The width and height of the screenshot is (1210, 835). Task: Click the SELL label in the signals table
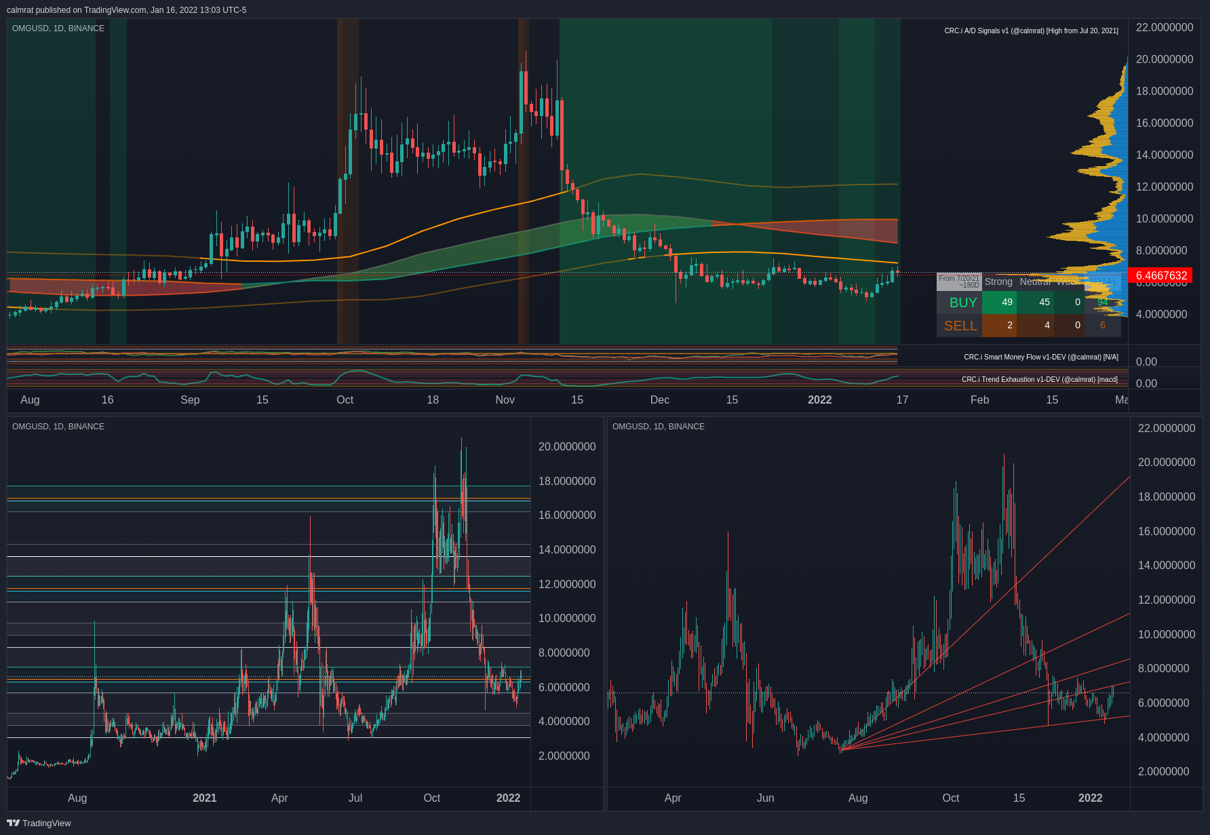[x=960, y=326]
